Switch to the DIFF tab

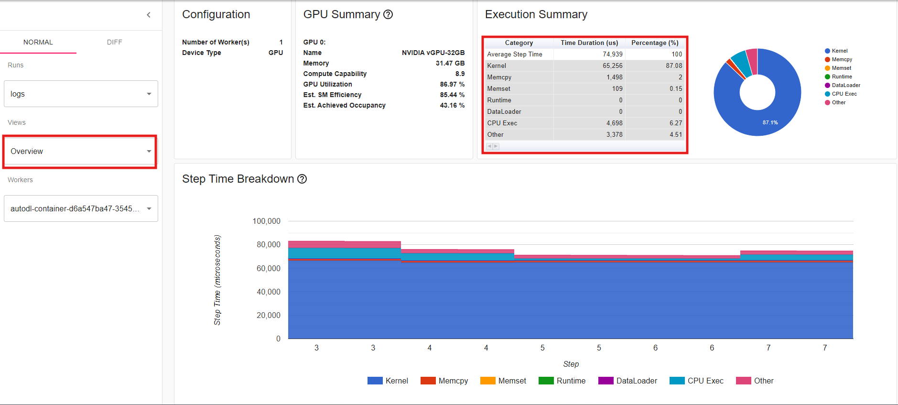[x=115, y=42]
